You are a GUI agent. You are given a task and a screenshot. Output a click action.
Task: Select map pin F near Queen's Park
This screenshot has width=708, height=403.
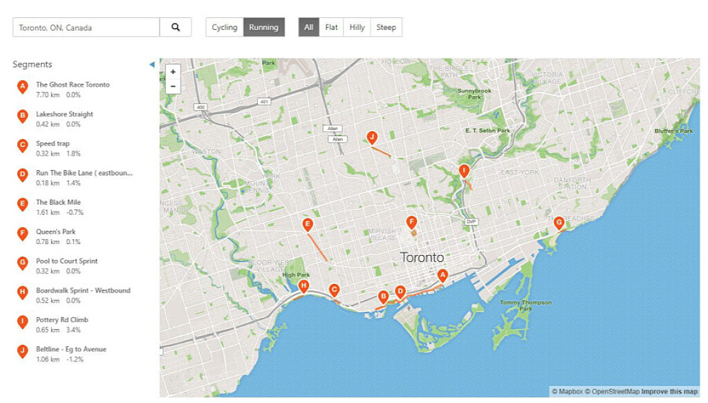tap(411, 222)
